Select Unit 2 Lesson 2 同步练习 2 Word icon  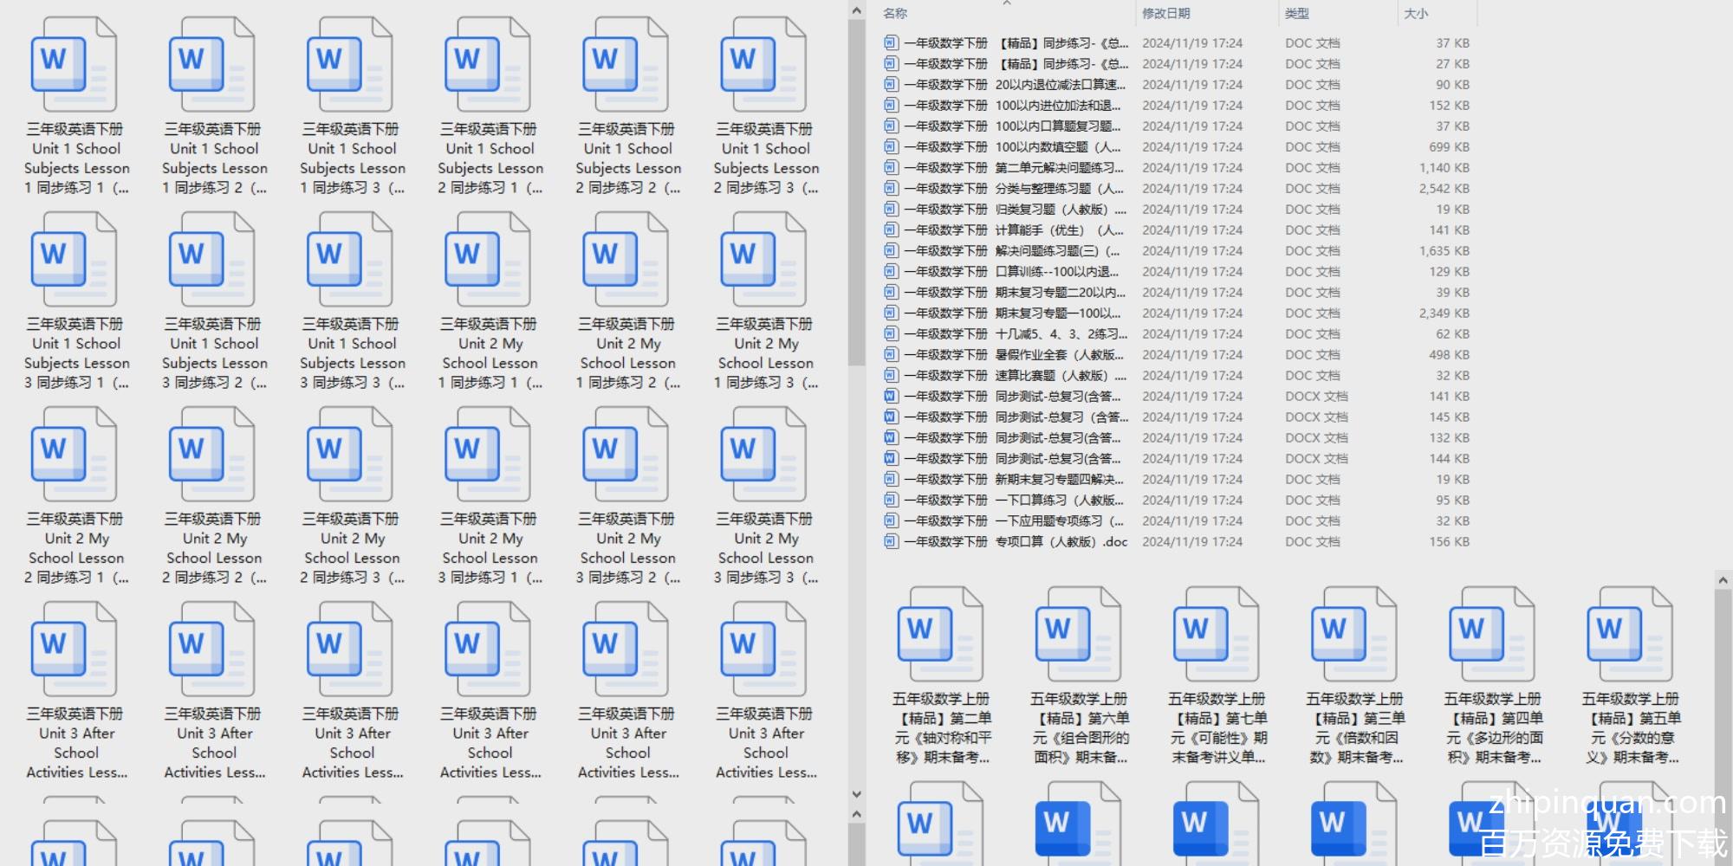tap(211, 455)
